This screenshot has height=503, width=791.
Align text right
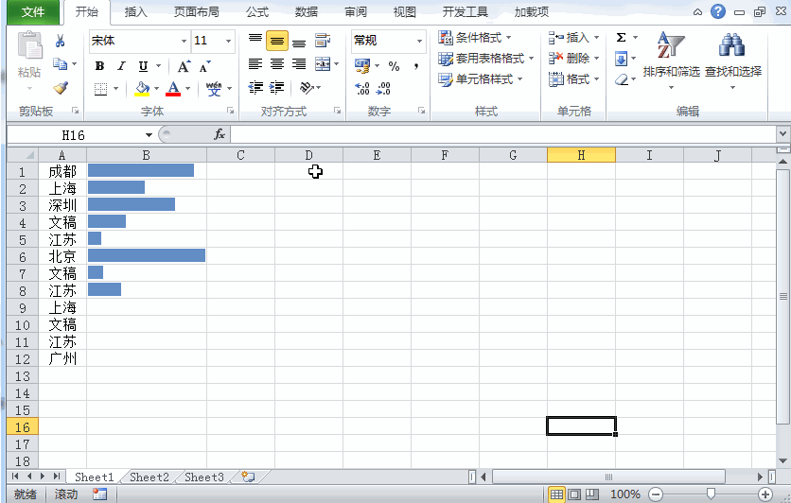point(299,64)
